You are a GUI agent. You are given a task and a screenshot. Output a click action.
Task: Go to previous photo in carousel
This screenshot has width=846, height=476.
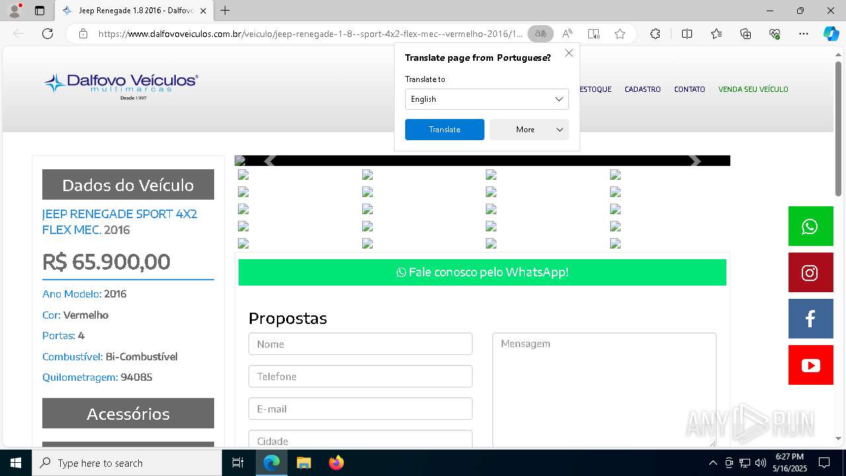[269, 161]
